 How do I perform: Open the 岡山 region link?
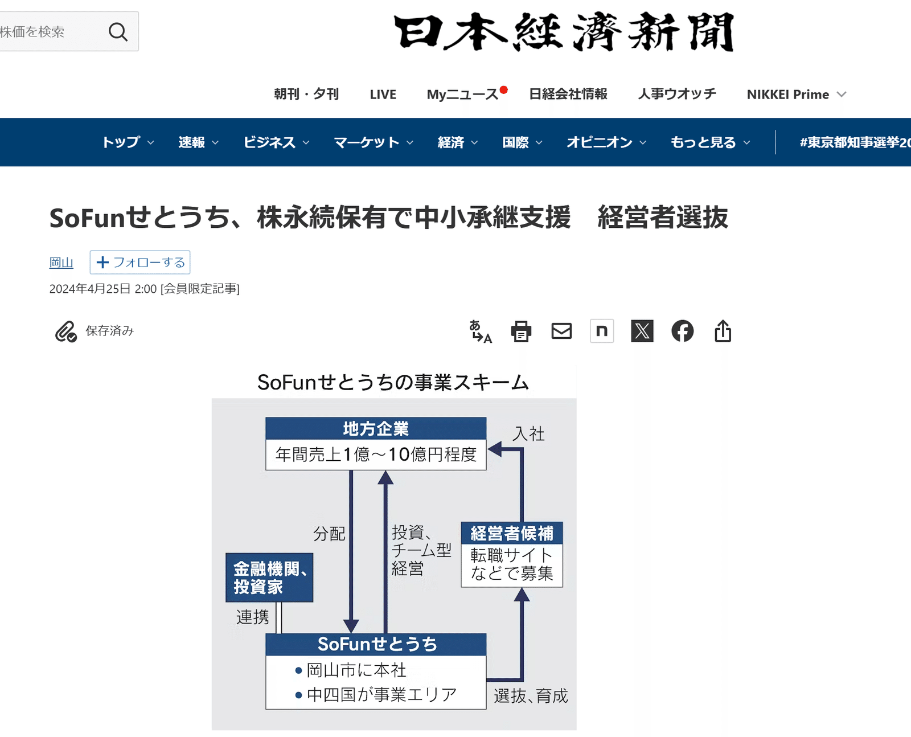[60, 263]
